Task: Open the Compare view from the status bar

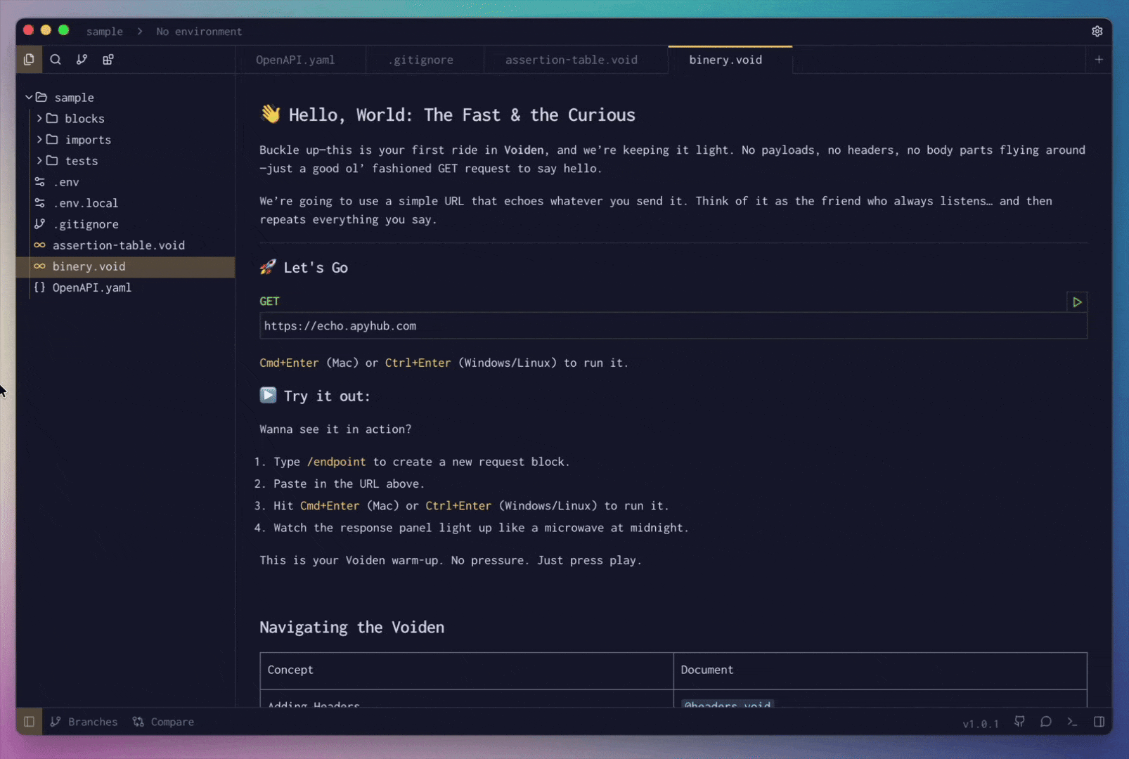Action: coord(163,722)
